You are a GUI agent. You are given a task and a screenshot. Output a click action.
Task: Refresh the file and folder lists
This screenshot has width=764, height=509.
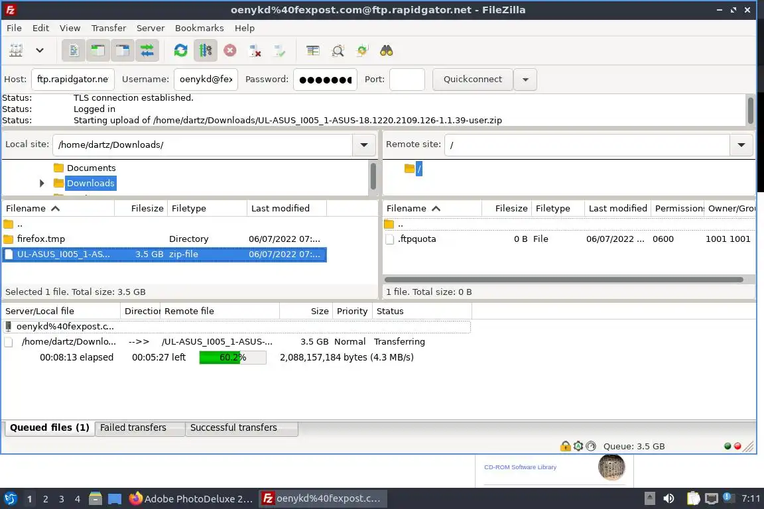[181, 50]
